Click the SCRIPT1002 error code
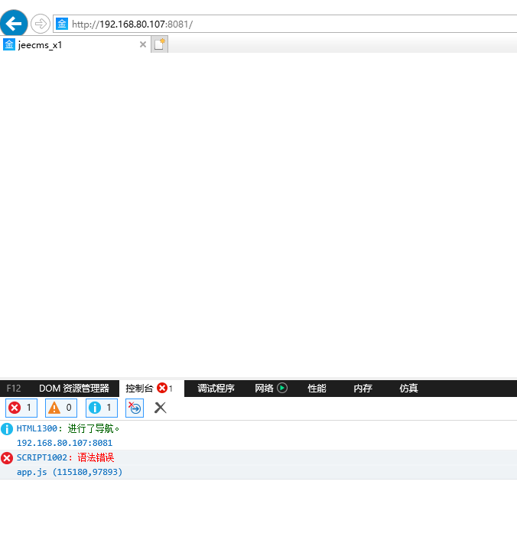This screenshot has width=517, height=540. coord(42,457)
